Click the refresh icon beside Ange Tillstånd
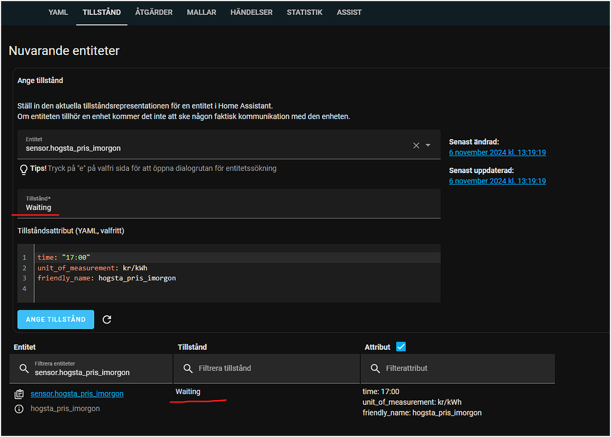Viewport: 611px width, 437px height. pyautogui.click(x=107, y=319)
